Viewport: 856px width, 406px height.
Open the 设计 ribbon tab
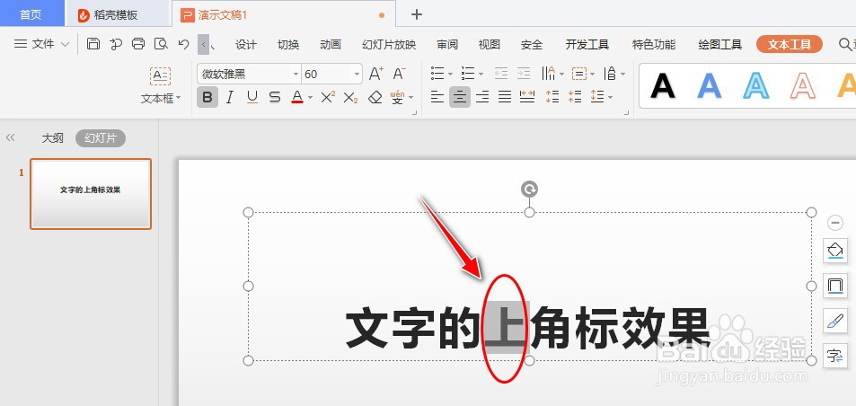pyautogui.click(x=246, y=45)
